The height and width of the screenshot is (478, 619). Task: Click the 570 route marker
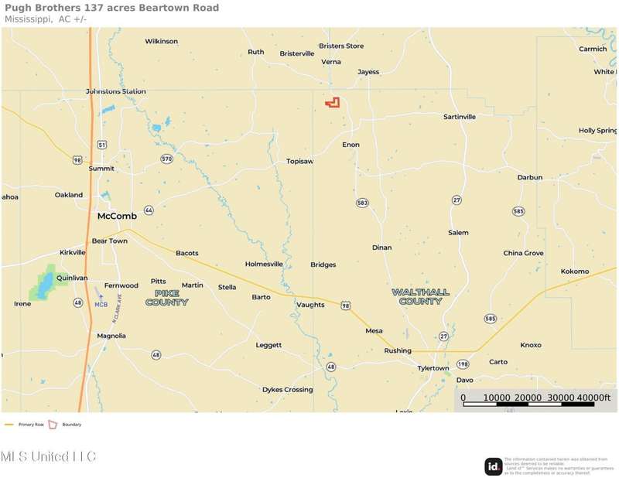point(166,159)
